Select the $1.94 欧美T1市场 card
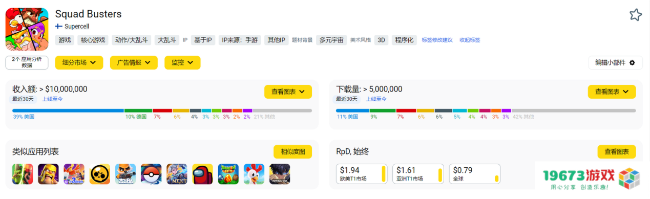This screenshot has height=199, width=650. pos(362,174)
